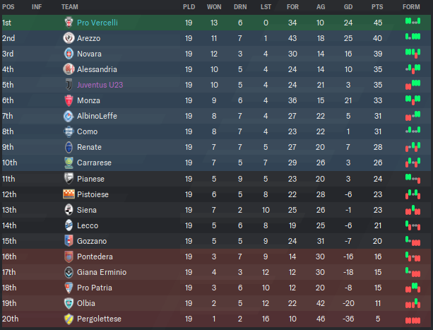Click the Novara club crest
This screenshot has height=330, width=433.
[69, 54]
